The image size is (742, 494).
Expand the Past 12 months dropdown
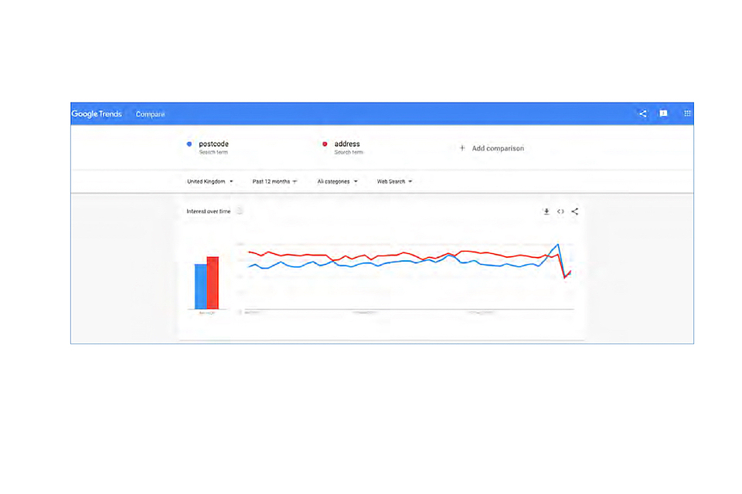point(274,181)
